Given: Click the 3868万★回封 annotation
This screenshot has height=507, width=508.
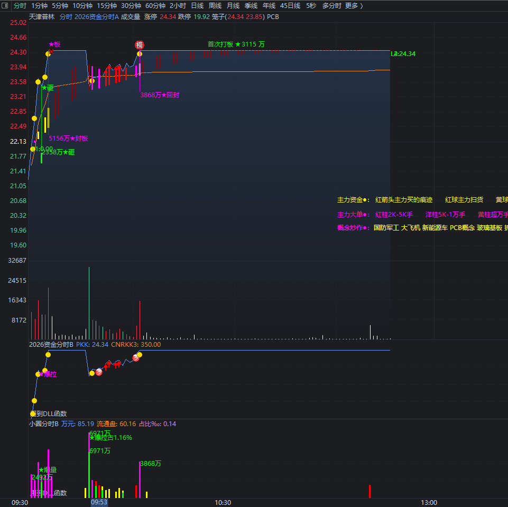Looking at the screenshot, I should pos(160,95).
